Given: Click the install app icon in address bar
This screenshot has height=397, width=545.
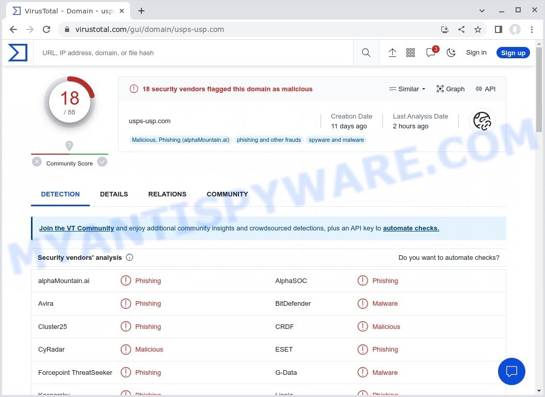Looking at the screenshot, I should 444,29.
